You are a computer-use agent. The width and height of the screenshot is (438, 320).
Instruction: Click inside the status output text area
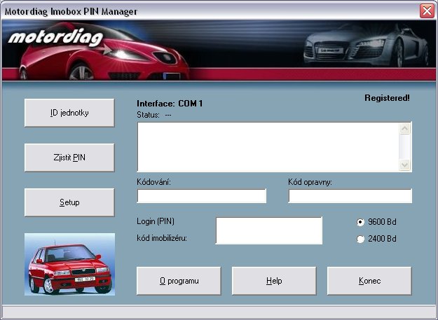point(268,147)
